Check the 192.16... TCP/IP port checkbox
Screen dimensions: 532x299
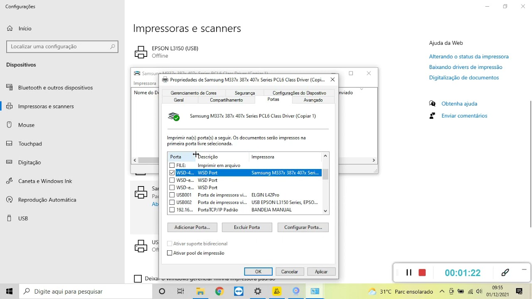point(172,210)
